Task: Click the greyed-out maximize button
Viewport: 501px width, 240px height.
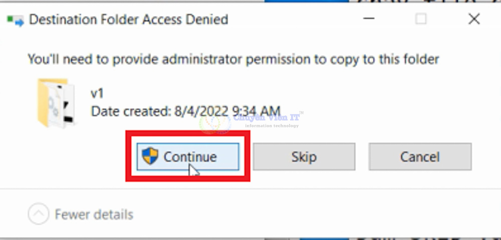Action: (x=421, y=19)
